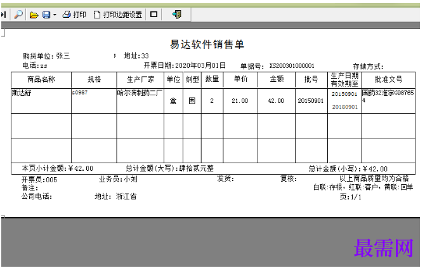Click 开票员:005 text
The width and height of the screenshot is (425, 268).
click(39, 180)
